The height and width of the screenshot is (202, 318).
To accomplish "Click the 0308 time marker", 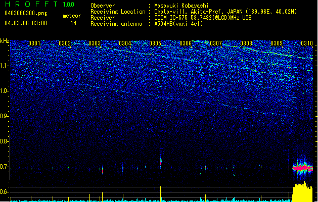I will click(246, 43).
